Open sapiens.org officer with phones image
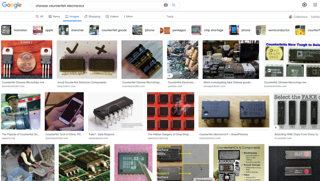 coord(21,111)
